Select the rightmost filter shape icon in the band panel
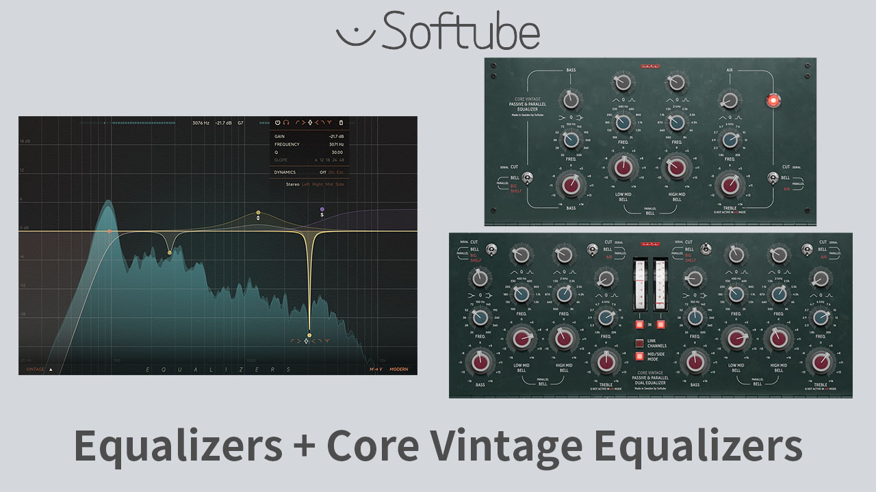The height and width of the screenshot is (492, 876). (x=329, y=122)
